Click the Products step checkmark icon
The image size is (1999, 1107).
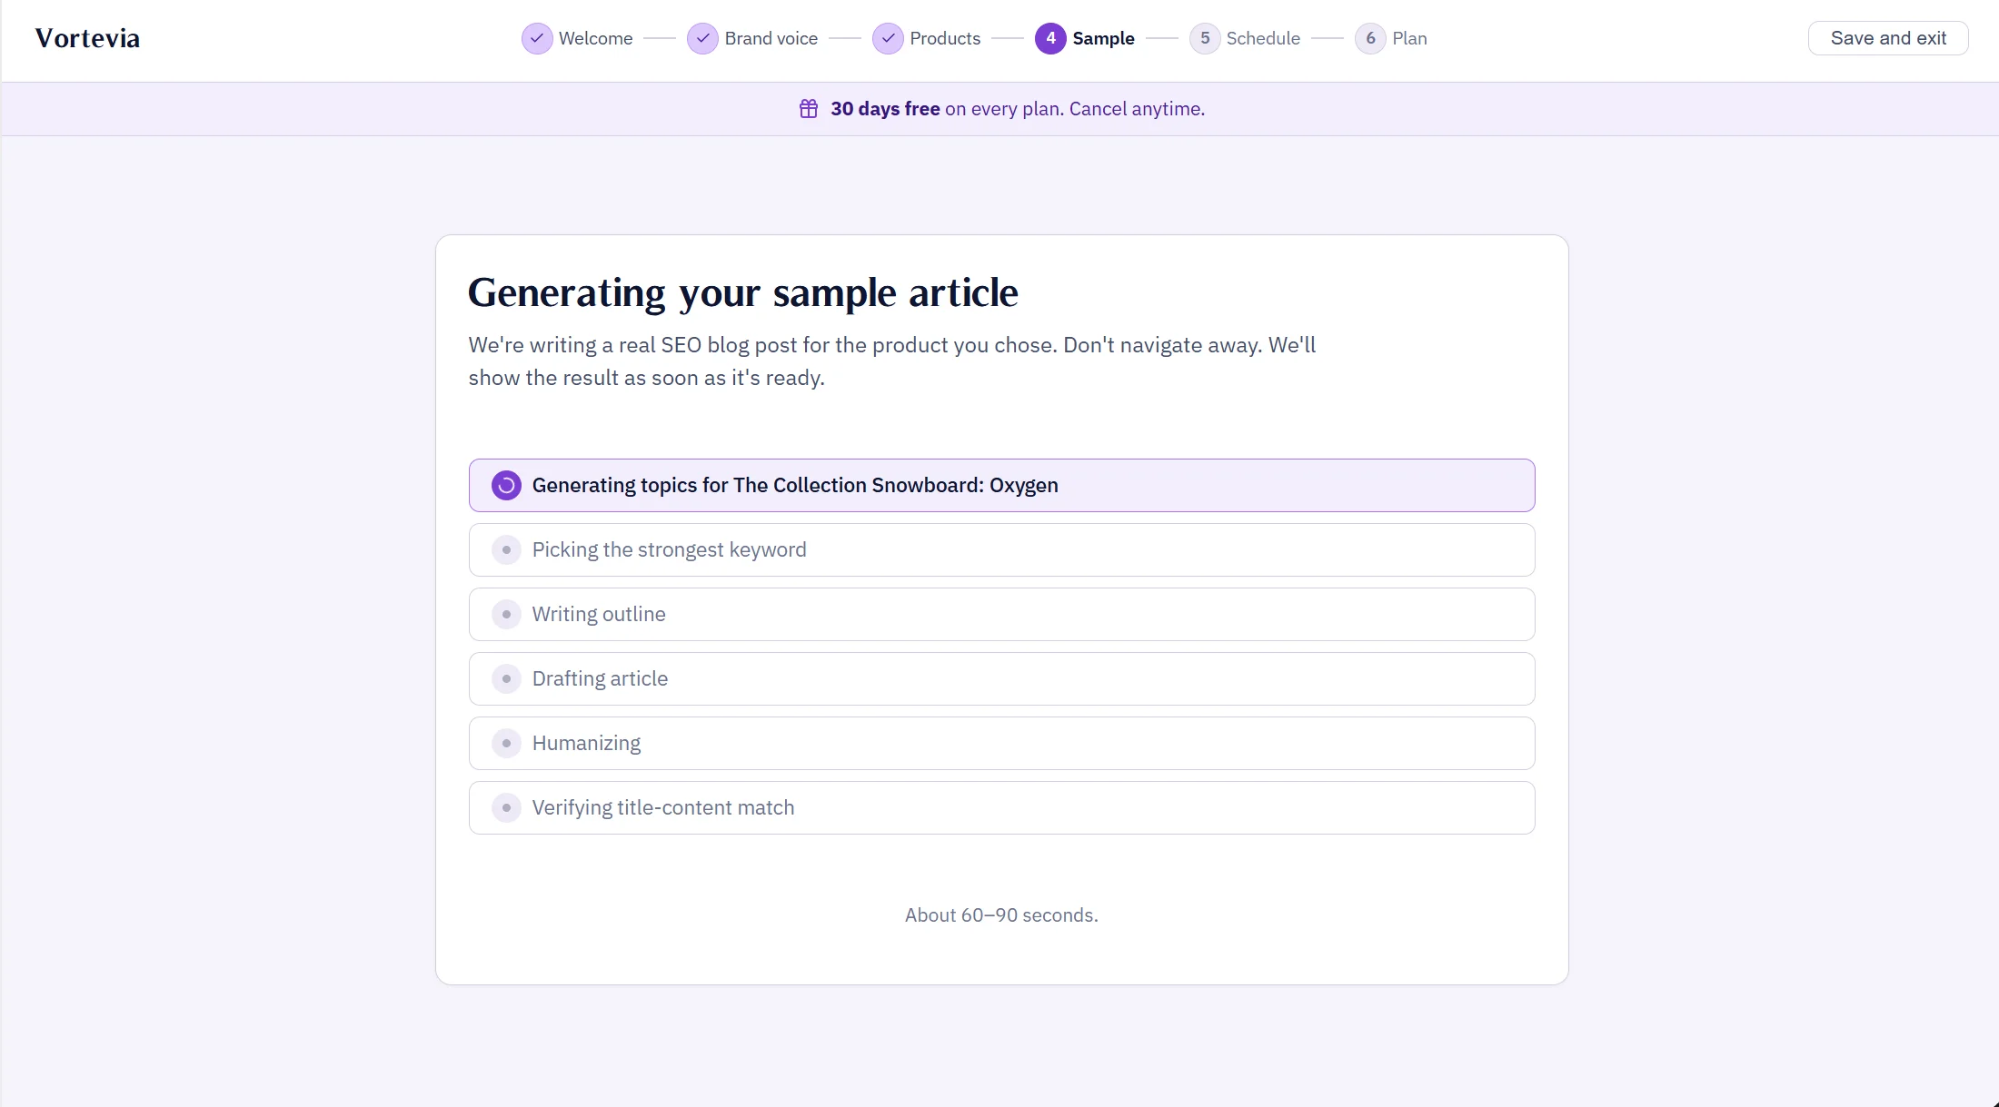pos(888,38)
